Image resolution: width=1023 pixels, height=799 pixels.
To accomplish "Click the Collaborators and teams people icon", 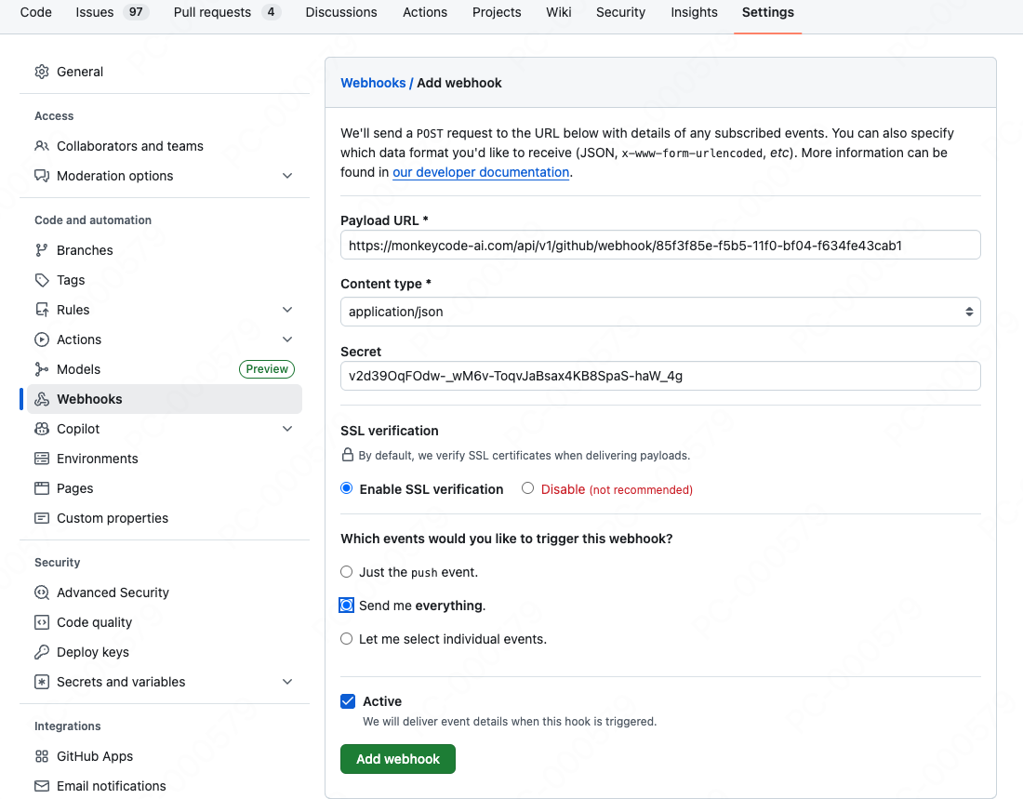I will (42, 146).
